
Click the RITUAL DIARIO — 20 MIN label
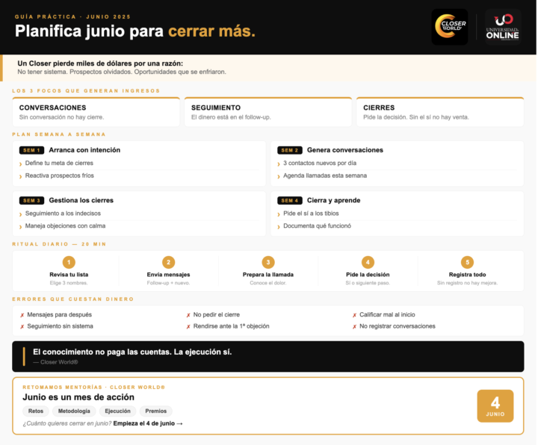tap(59, 244)
